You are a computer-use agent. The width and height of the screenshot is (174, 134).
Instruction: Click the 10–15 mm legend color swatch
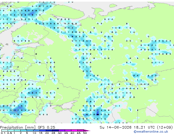(x=36, y=130)
